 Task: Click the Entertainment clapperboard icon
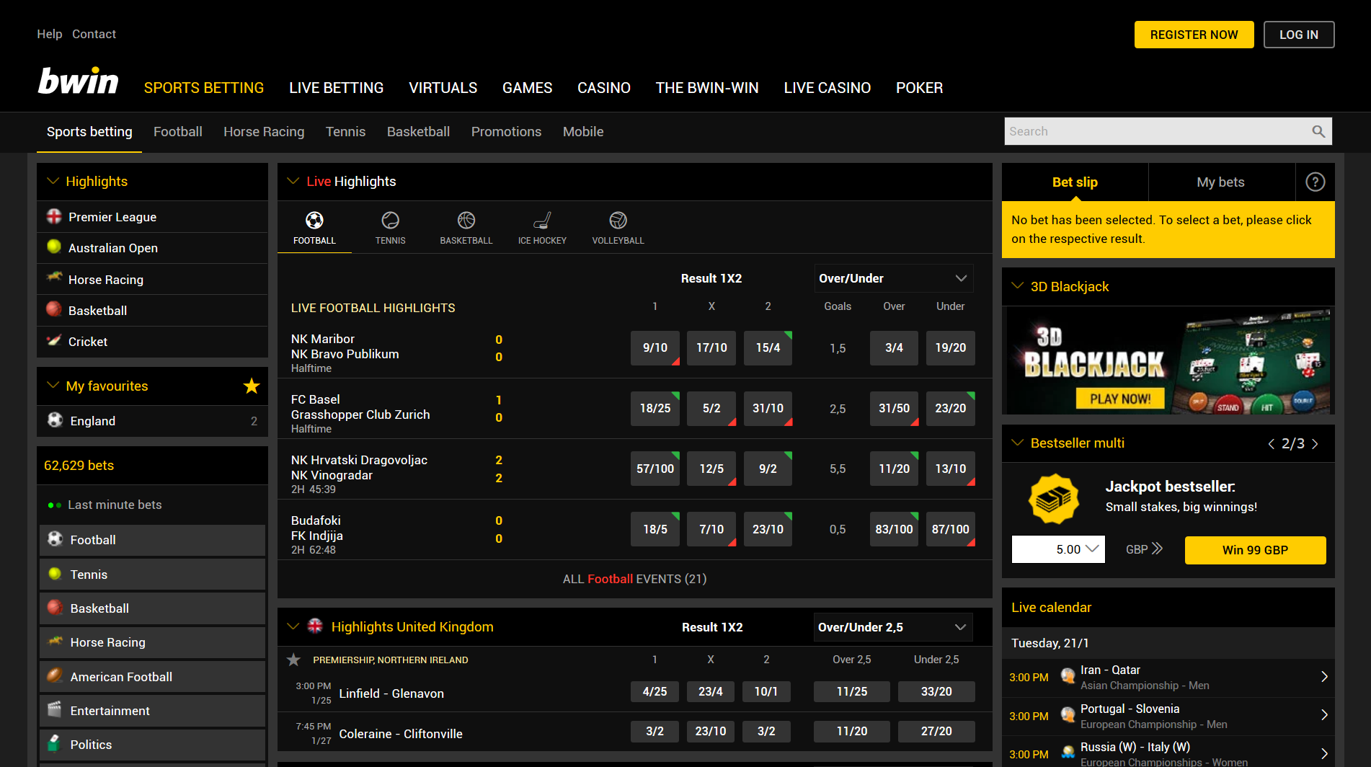pyautogui.click(x=55, y=709)
